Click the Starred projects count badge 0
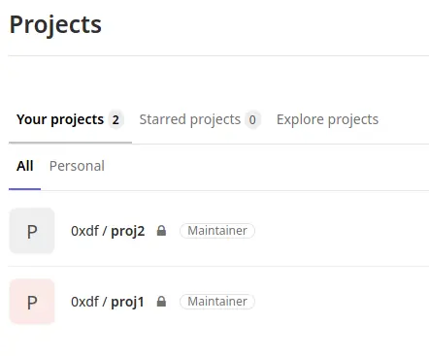The width and height of the screenshot is (429, 356). click(252, 120)
